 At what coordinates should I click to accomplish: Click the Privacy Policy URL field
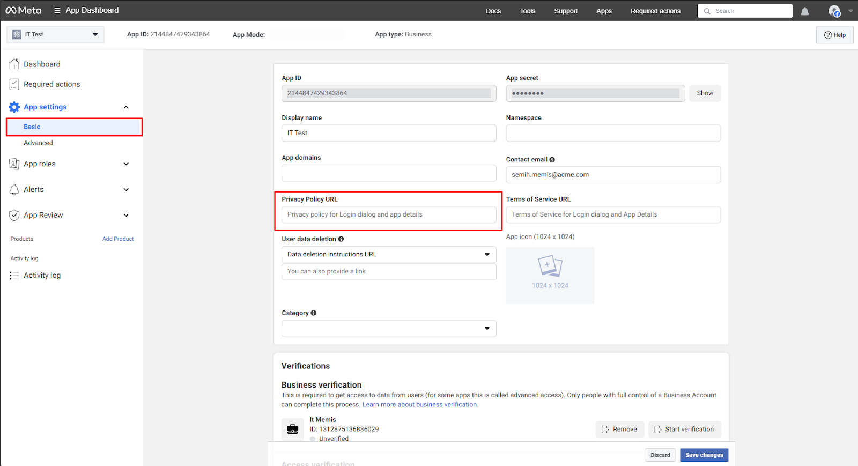[388, 215]
